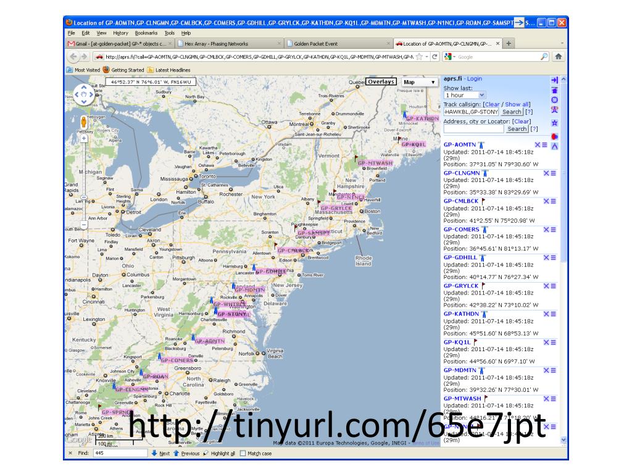Open the Google search engine dropdown
This screenshot has height=474, width=632.
[449, 57]
